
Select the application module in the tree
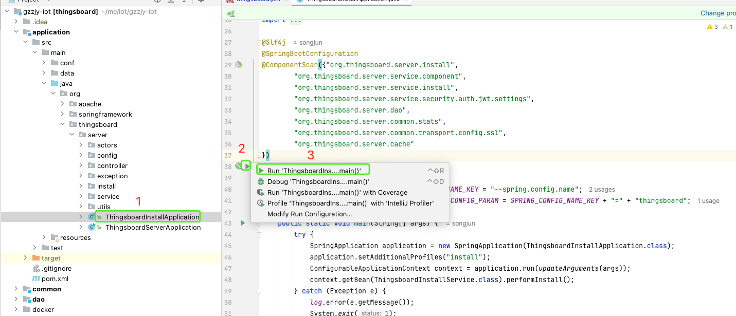pyautogui.click(x=51, y=32)
